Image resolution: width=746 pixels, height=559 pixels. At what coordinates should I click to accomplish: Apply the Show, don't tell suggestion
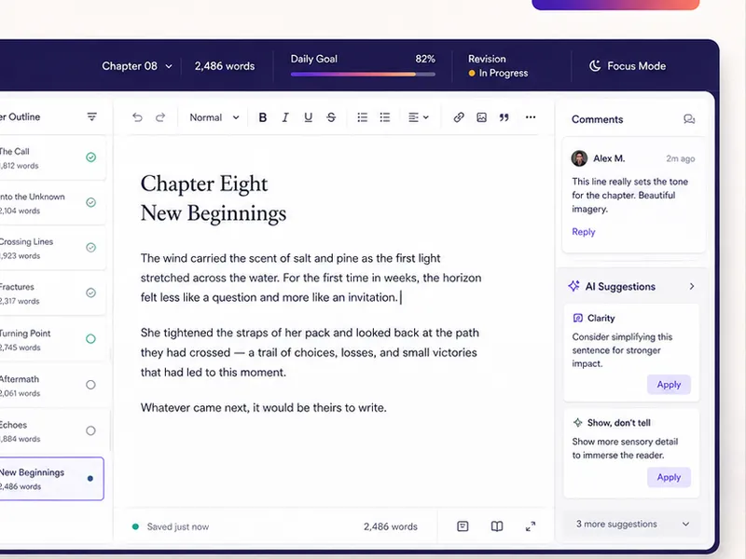tap(669, 477)
